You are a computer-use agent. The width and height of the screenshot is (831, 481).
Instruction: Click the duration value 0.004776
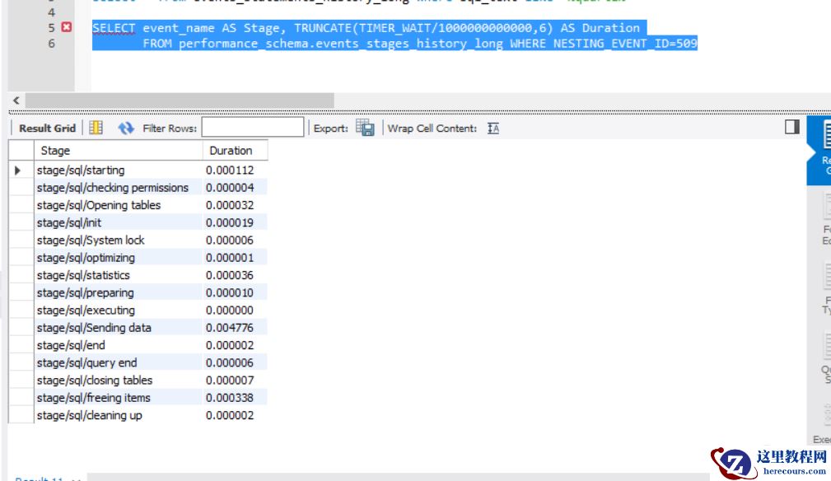230,327
